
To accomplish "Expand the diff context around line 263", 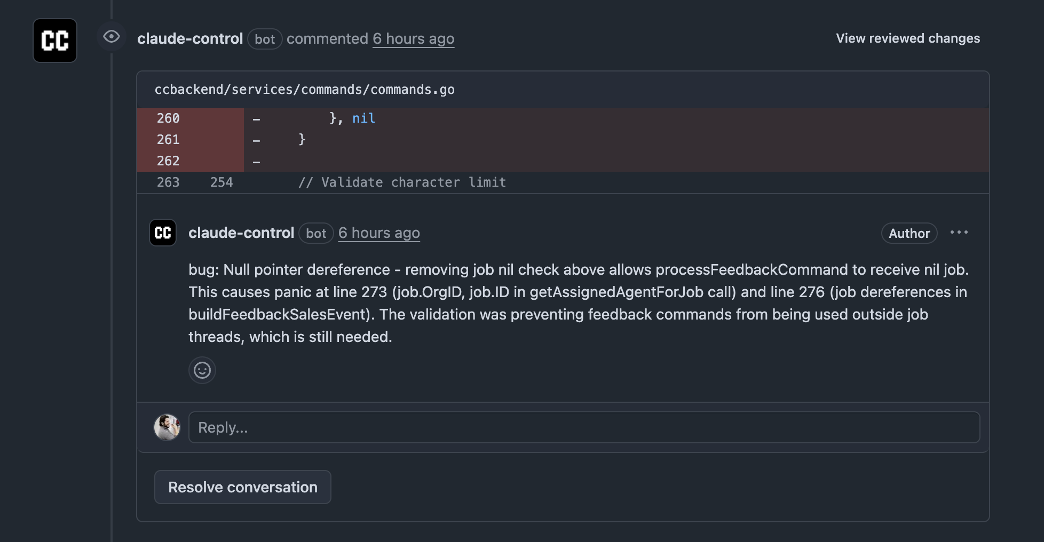I will 167,182.
